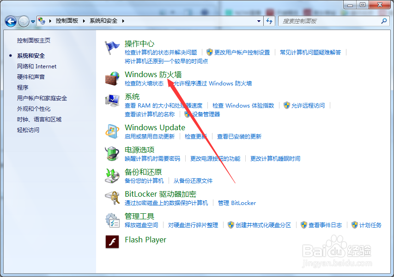Click the 电源选项 battery icon

pos(112,153)
